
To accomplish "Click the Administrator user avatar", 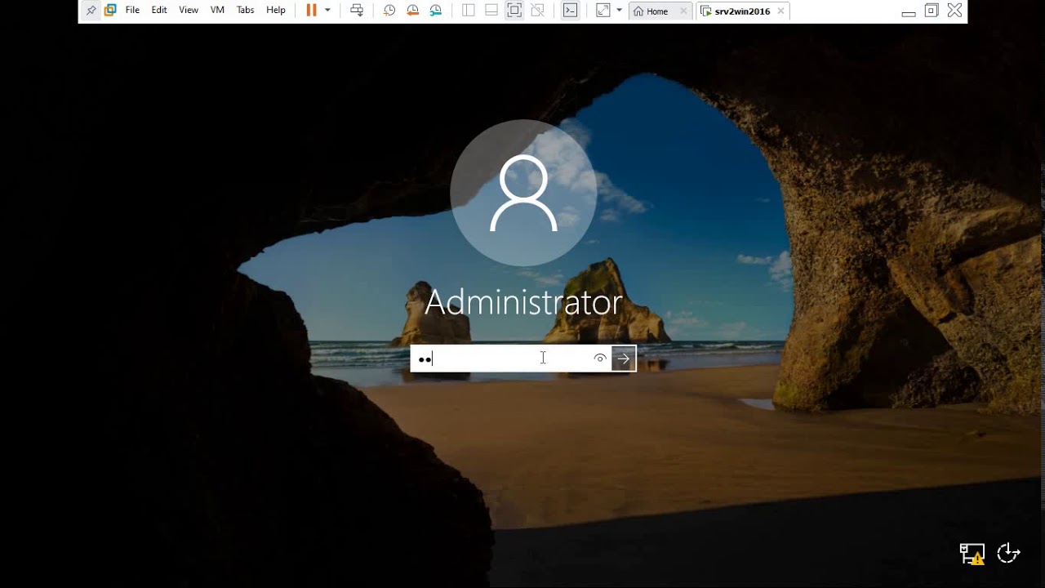I will pos(523,193).
